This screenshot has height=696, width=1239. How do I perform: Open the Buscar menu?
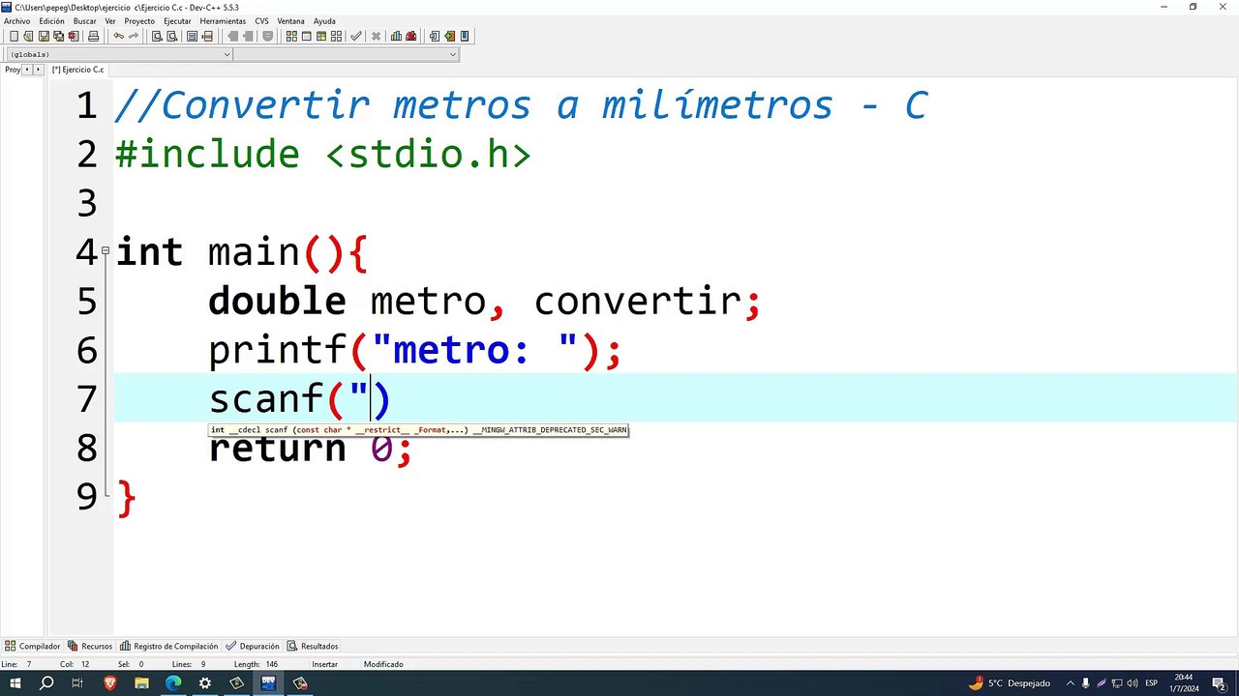point(84,21)
